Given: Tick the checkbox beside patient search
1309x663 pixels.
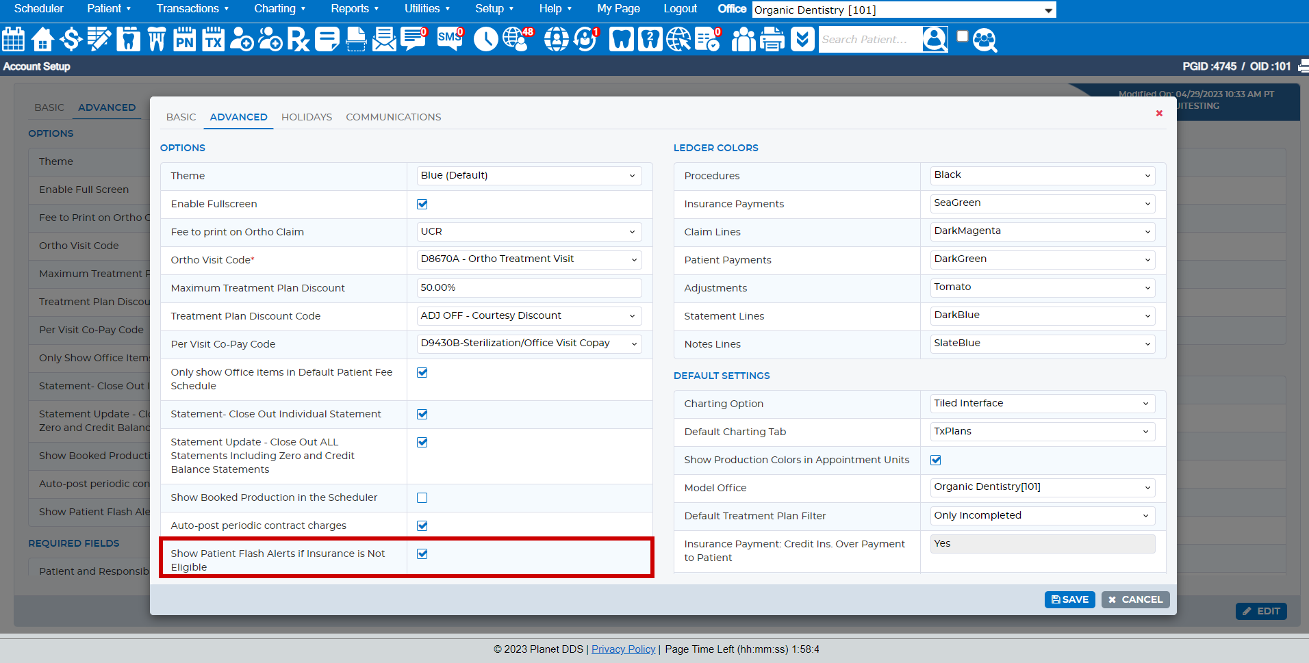Looking at the screenshot, I should tap(962, 36).
